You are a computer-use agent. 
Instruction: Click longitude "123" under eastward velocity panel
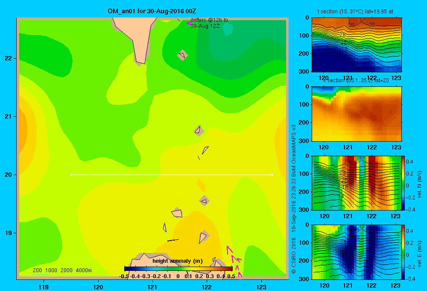click(x=395, y=285)
